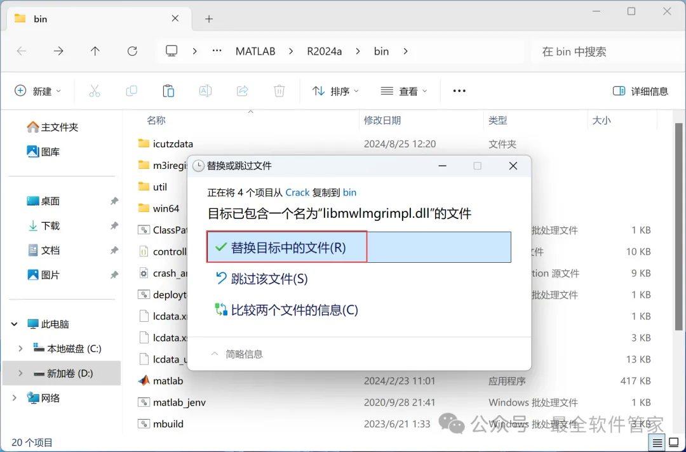Image resolution: width=686 pixels, height=452 pixels.
Task: Click the Cut scissors icon
Action: [95, 91]
